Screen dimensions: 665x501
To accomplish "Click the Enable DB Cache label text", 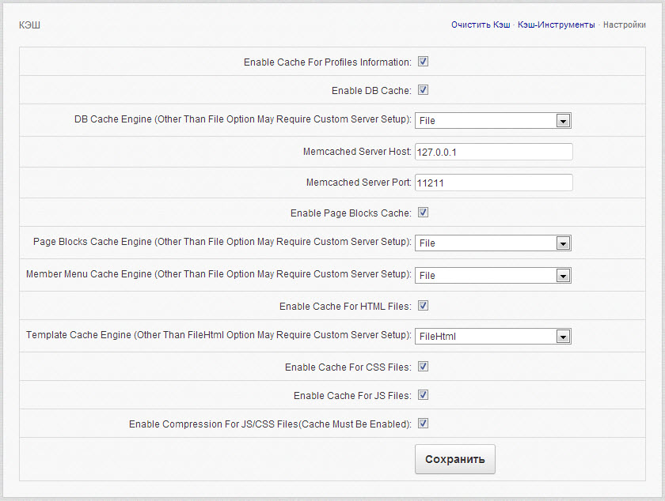I will (x=370, y=91).
